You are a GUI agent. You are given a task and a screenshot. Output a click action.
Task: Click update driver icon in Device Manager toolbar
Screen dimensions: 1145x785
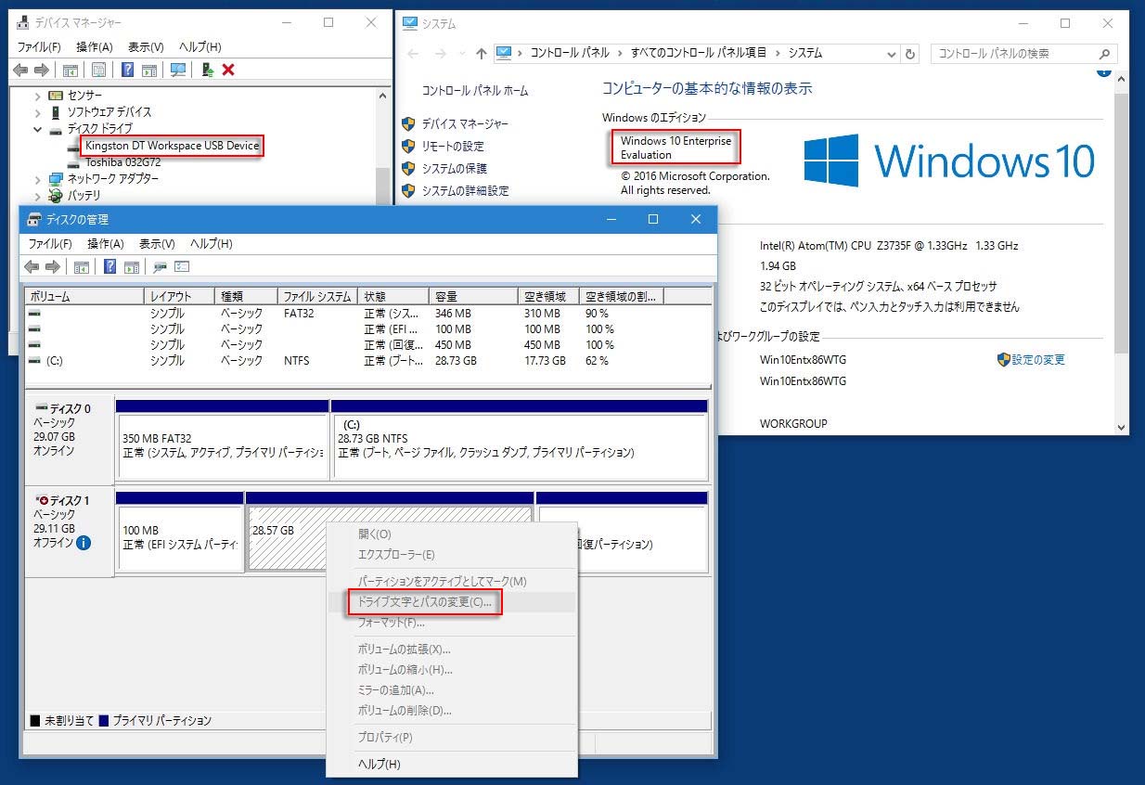pos(208,70)
